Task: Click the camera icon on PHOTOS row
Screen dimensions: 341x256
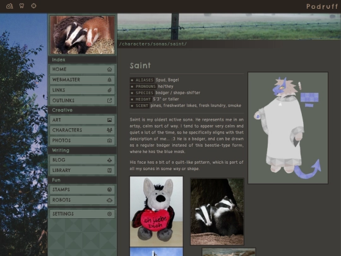Action: (x=109, y=140)
